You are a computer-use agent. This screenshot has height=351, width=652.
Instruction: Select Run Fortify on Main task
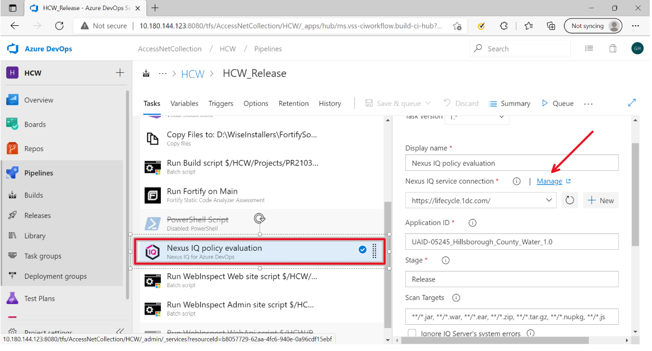262,195
